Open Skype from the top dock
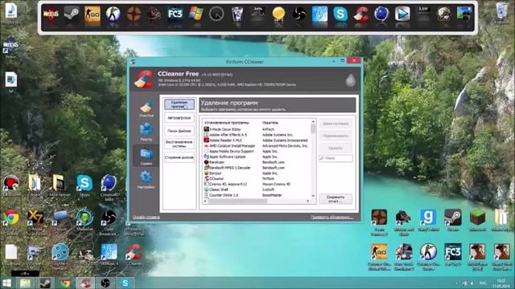 (340, 14)
